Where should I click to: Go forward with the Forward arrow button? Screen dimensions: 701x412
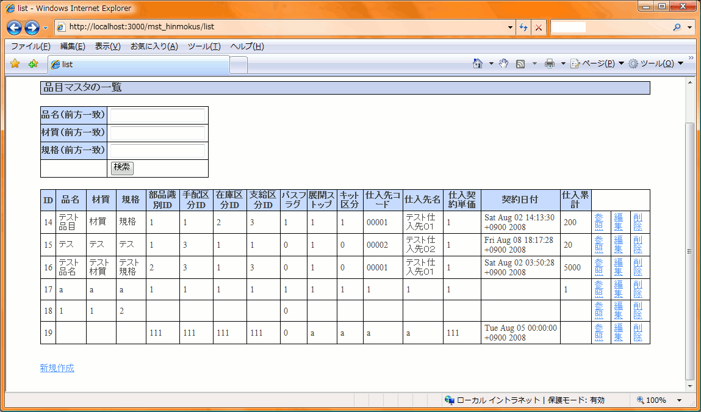(x=31, y=27)
